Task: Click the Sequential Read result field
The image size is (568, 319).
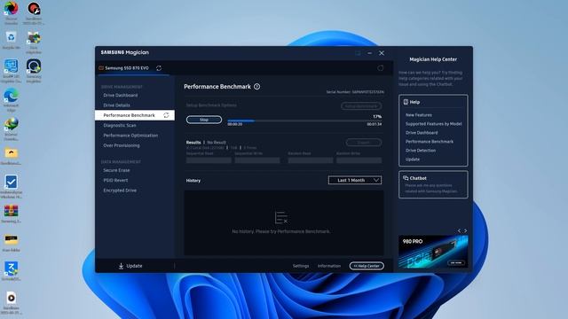Action: [x=209, y=159]
